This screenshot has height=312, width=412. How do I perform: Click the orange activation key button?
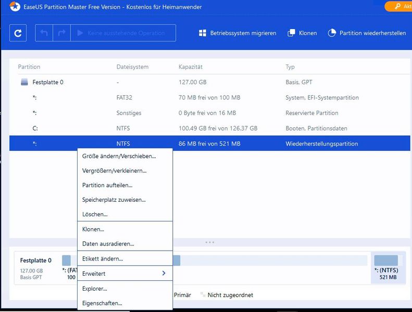(x=398, y=6)
